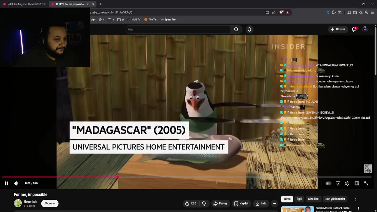The width and height of the screenshot is (377, 212).
Task: Open the Brave Wallet icon
Action: pyautogui.click(x=355, y=12)
